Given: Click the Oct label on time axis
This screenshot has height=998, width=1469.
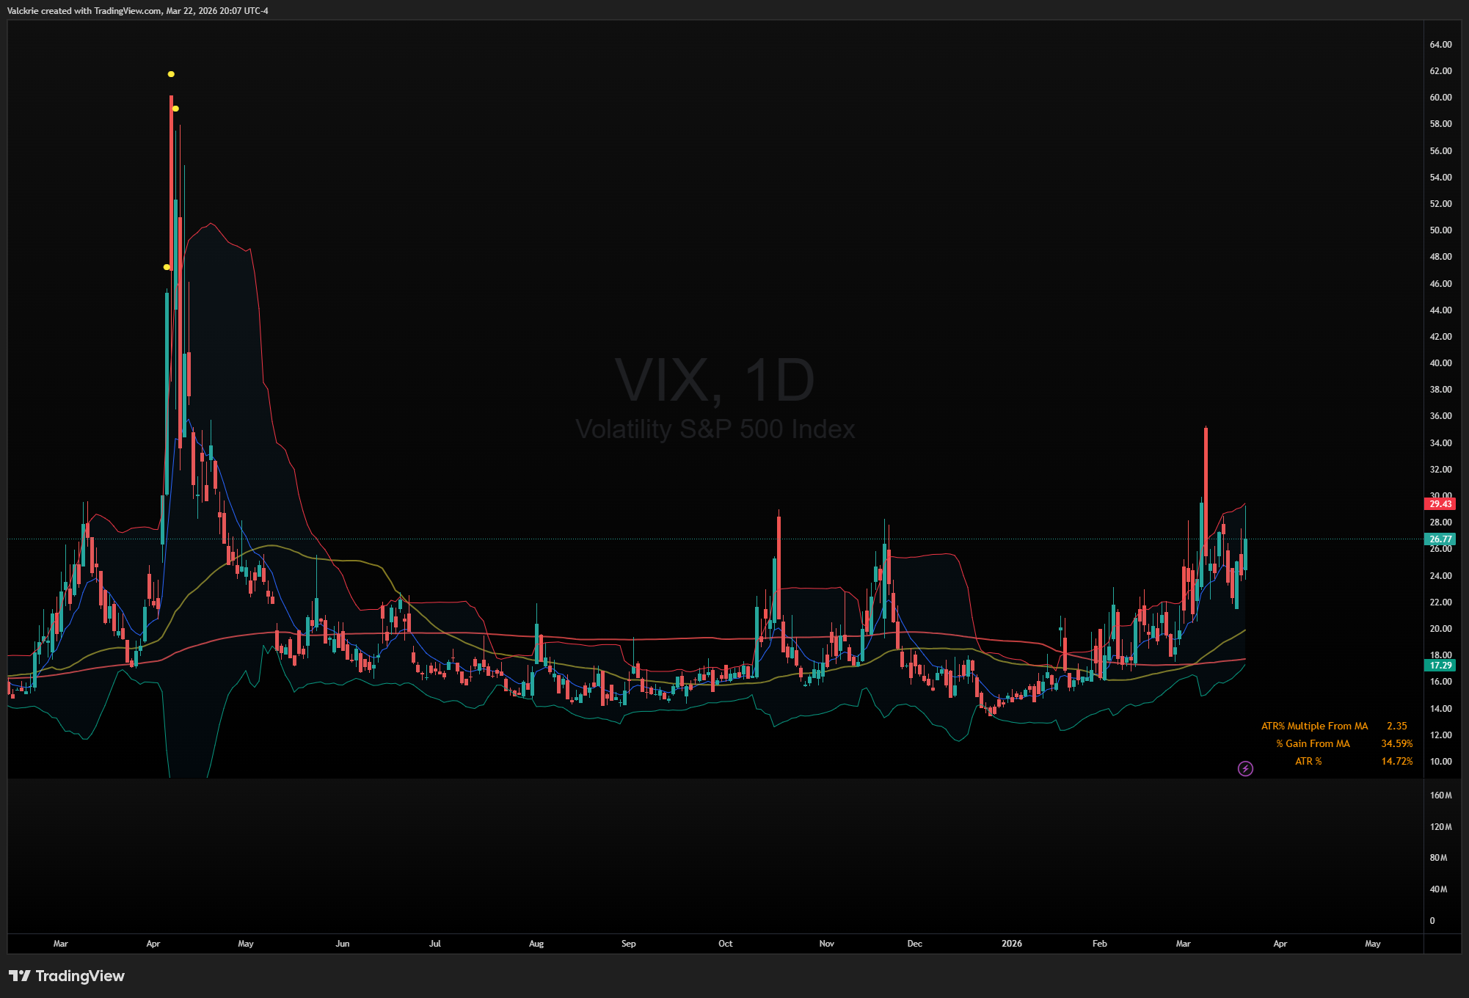Looking at the screenshot, I should tap(725, 944).
